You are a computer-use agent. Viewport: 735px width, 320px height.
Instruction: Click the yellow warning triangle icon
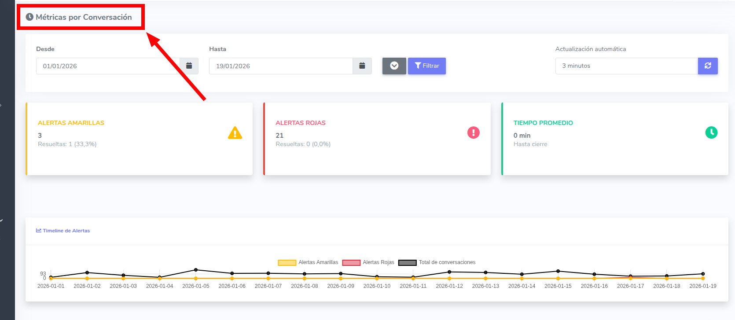tap(235, 133)
